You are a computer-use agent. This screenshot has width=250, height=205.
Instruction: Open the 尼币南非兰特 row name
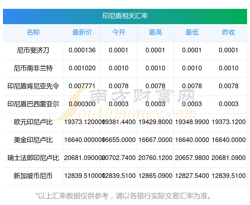click(33, 68)
